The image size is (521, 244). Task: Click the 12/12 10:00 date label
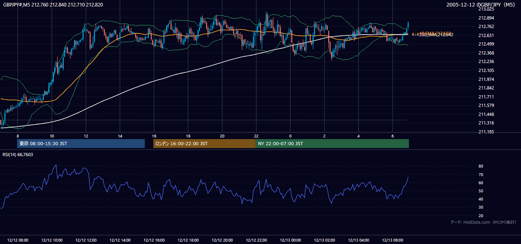coord(52,240)
